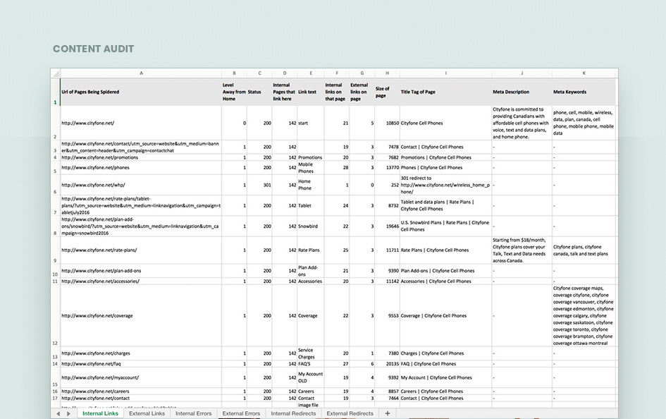Select column H header
The width and height of the screenshot is (666, 419).
point(387,73)
